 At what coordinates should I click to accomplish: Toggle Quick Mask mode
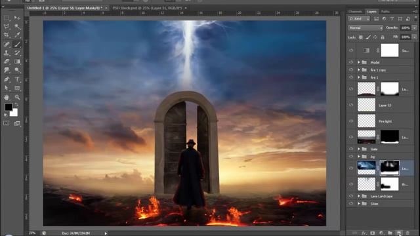coord(7,123)
